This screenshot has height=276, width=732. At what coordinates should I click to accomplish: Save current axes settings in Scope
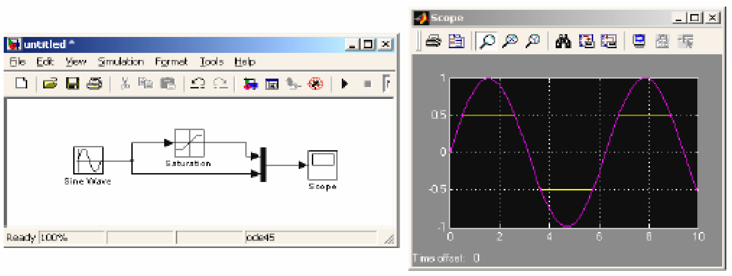coord(586,42)
